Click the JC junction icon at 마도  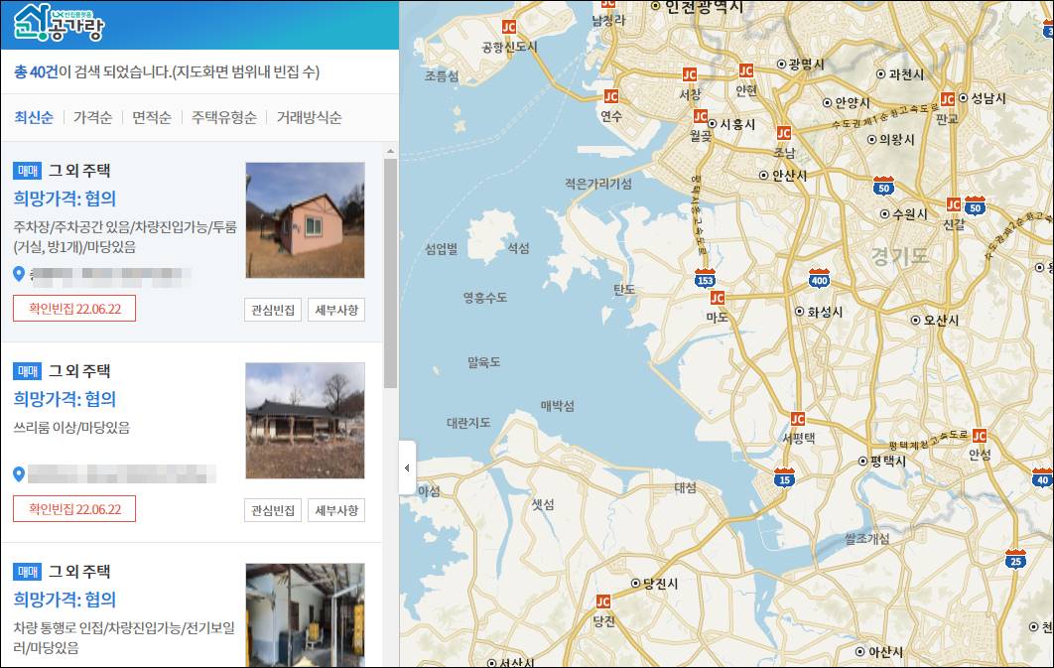pyautogui.click(x=718, y=298)
